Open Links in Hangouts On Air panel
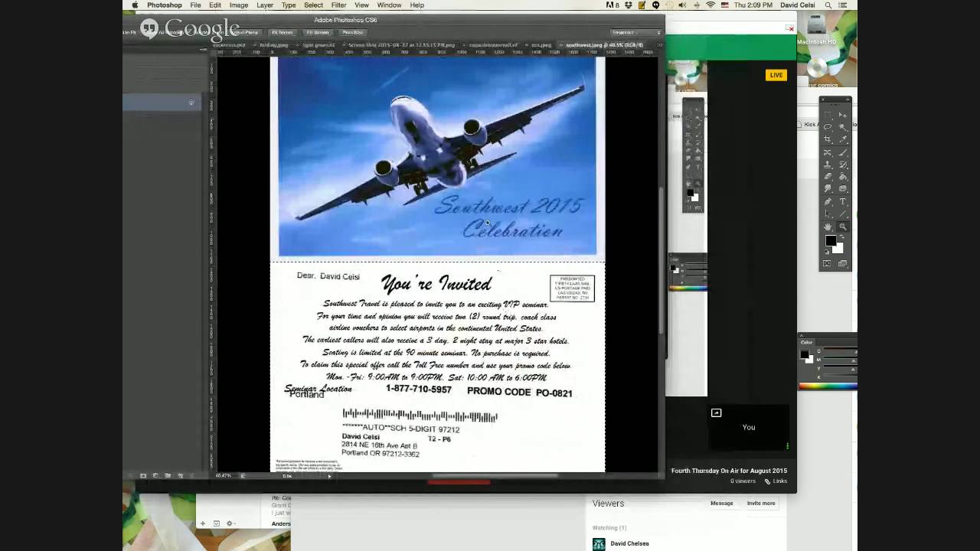 coord(776,481)
